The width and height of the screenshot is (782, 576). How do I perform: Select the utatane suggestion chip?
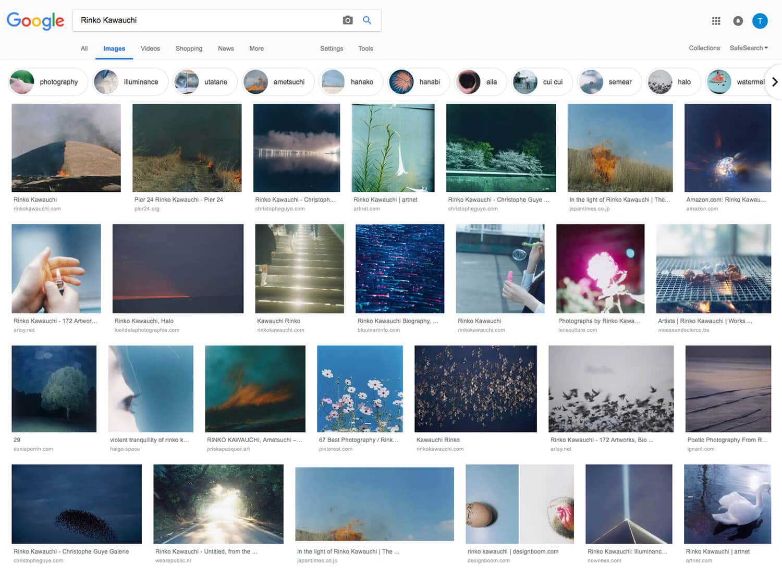(x=205, y=82)
